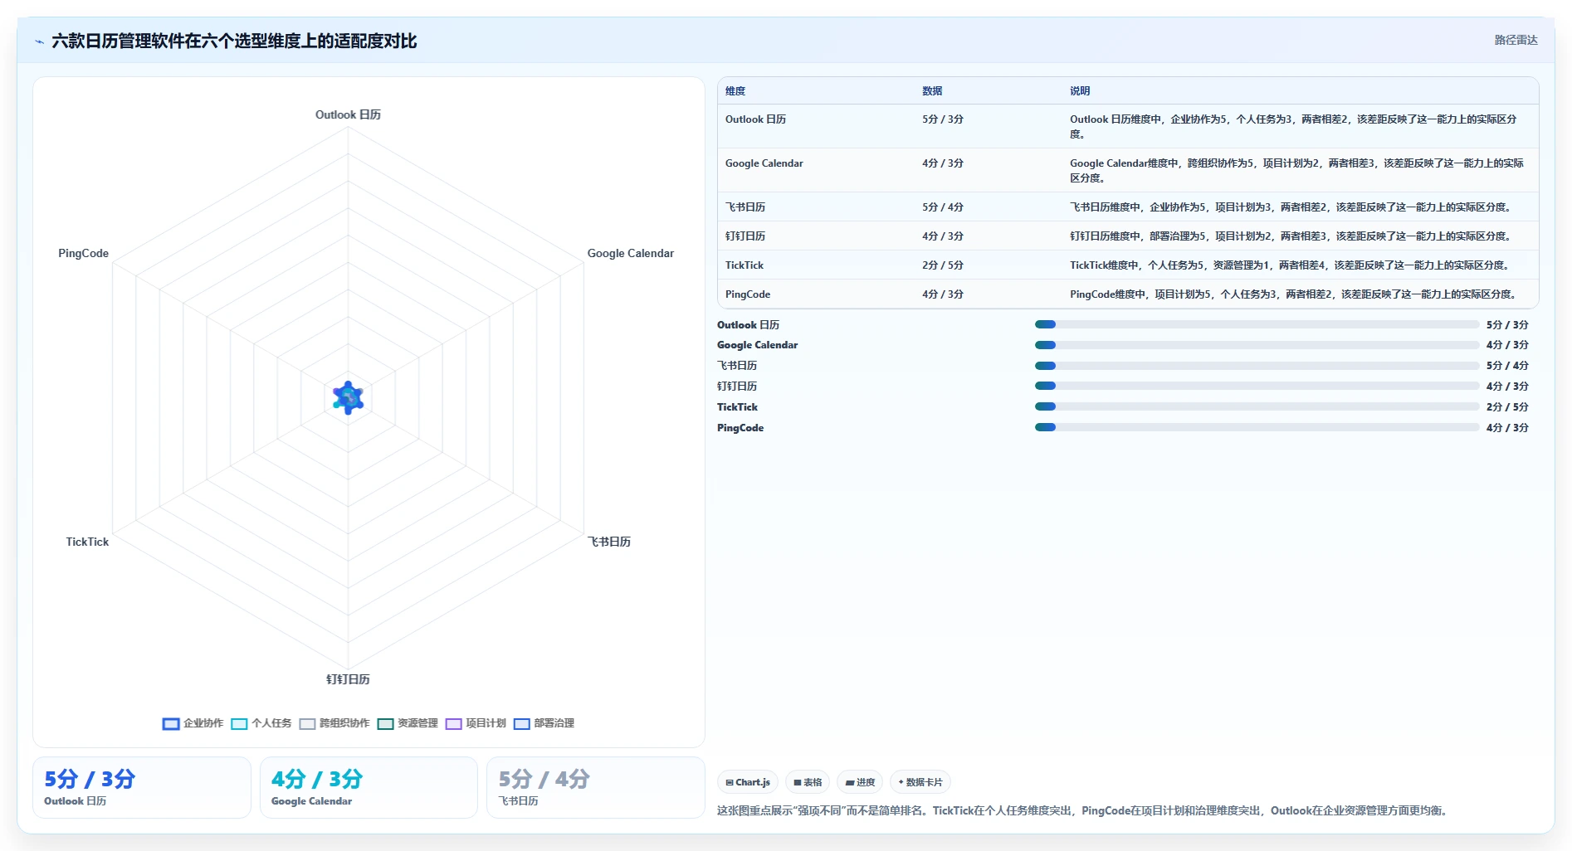Click the PingCode progress bar
Viewport: 1572px width, 851px height.
(x=1257, y=427)
